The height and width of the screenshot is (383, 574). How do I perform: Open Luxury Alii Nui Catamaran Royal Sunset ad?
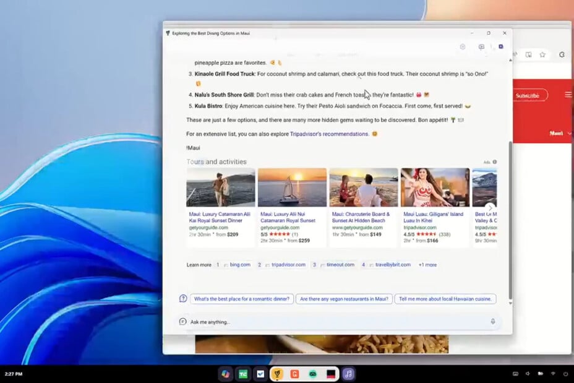(x=288, y=217)
